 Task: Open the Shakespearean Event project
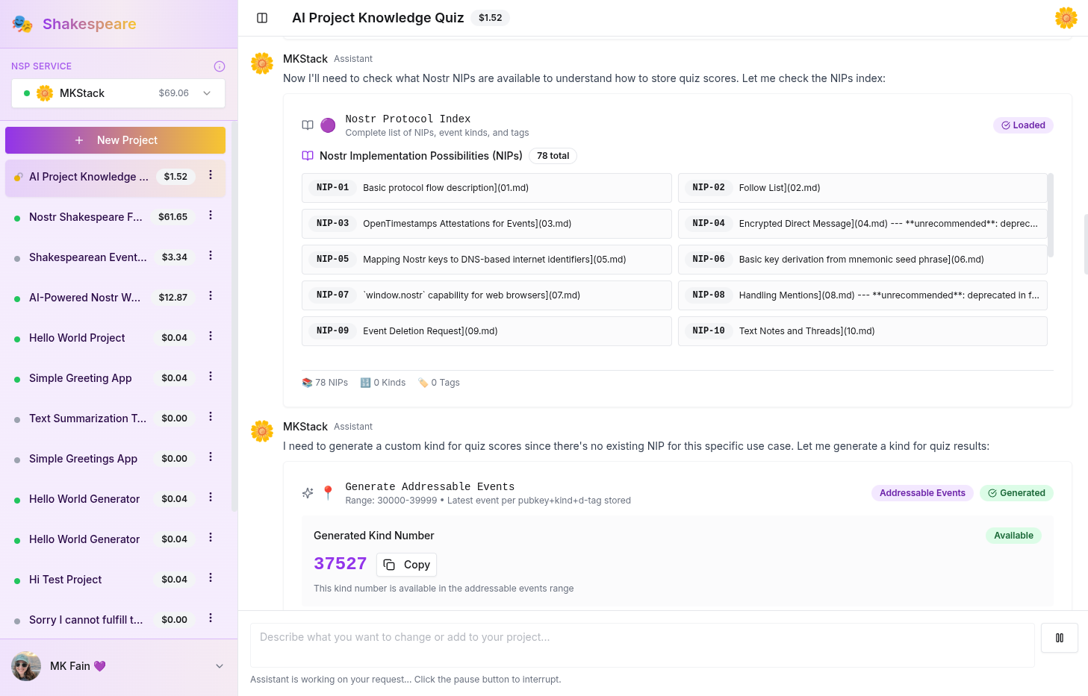(87, 257)
